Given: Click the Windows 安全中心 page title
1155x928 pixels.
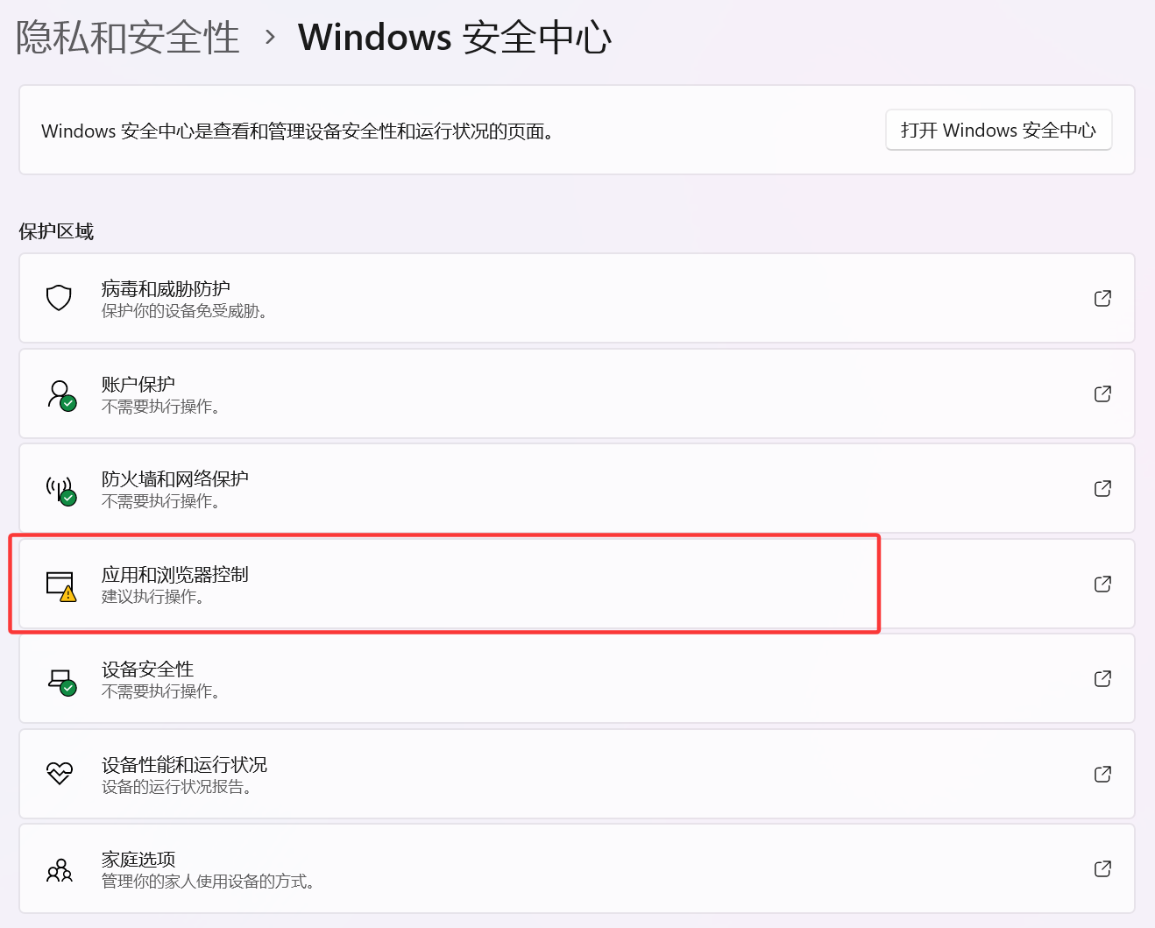Looking at the screenshot, I should [x=455, y=38].
